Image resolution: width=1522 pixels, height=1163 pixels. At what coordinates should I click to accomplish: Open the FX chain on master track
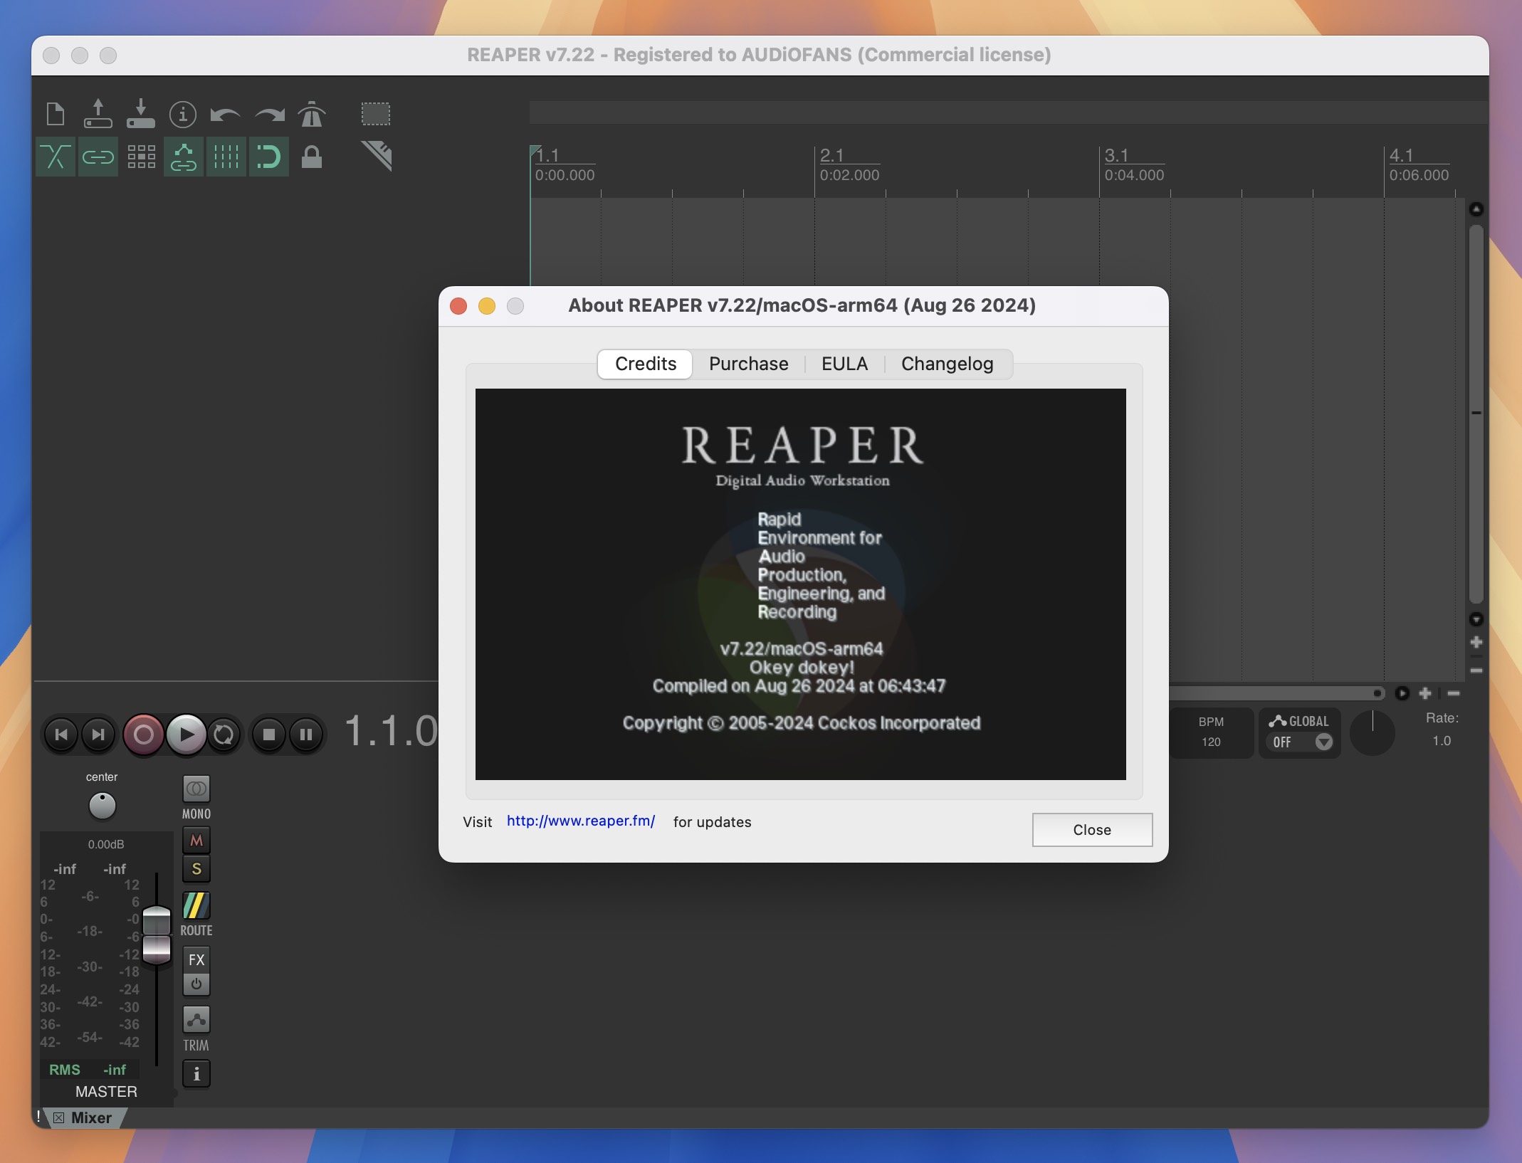click(x=194, y=959)
